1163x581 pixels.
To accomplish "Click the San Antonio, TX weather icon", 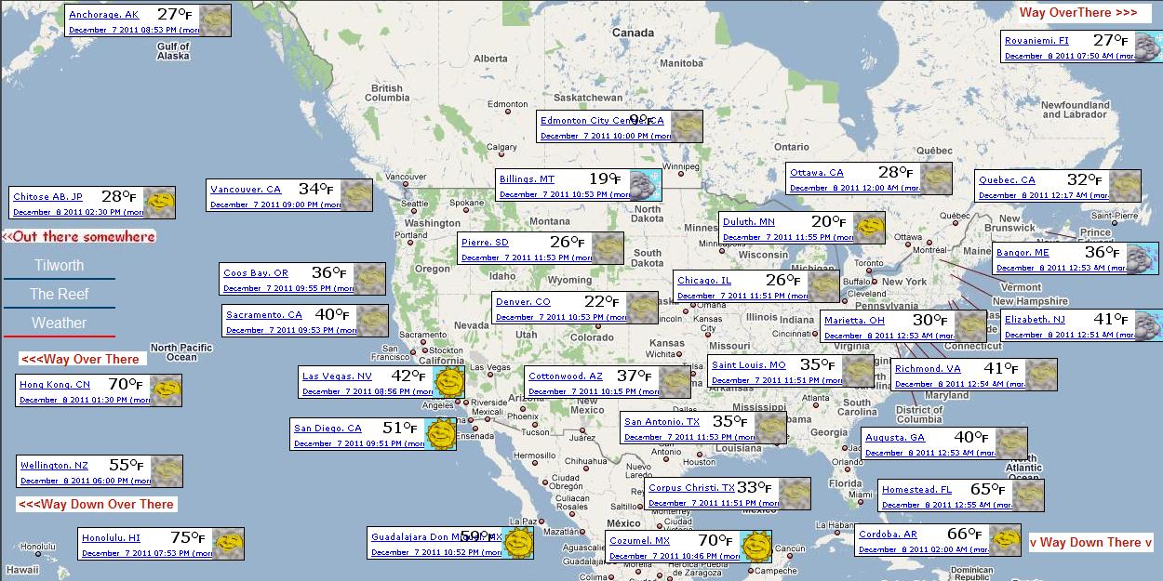I will coord(770,428).
